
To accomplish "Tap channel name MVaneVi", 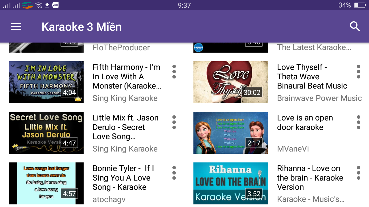I will coord(293,149).
